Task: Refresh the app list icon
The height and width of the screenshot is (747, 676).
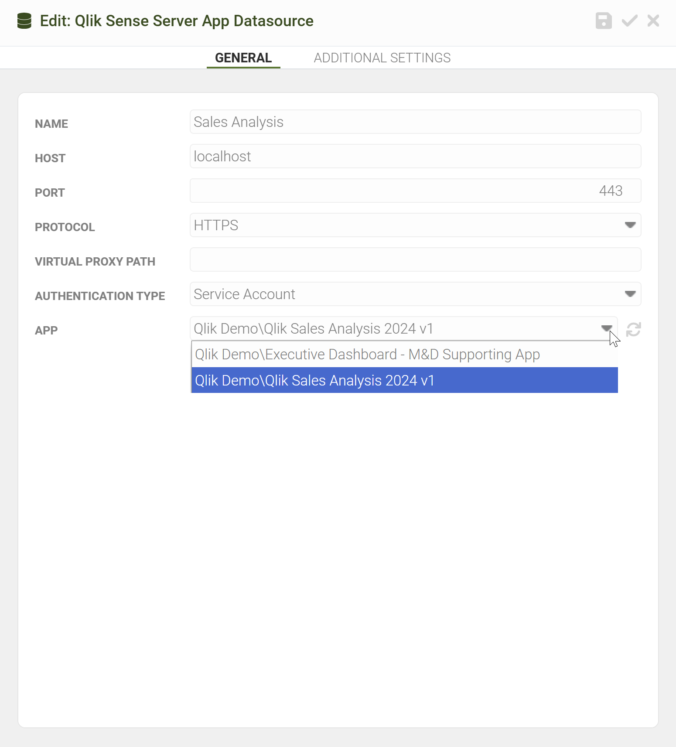Action: click(633, 329)
